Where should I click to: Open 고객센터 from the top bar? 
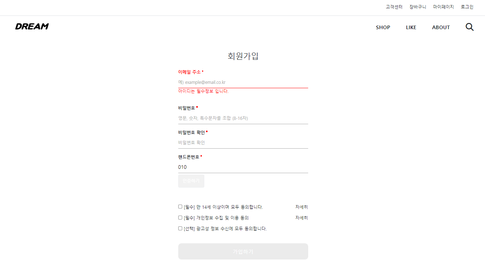coord(394,6)
